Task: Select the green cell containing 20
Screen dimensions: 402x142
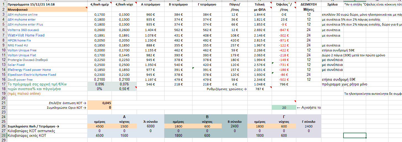Action: coord(284,108)
